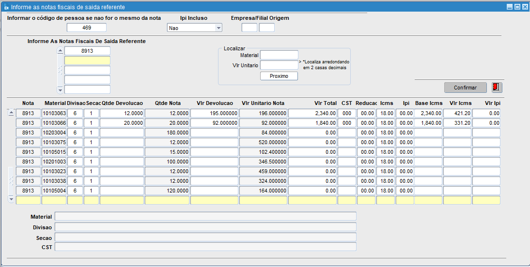
Task: Click the código de pessoa field 469
Action: click(x=87, y=28)
